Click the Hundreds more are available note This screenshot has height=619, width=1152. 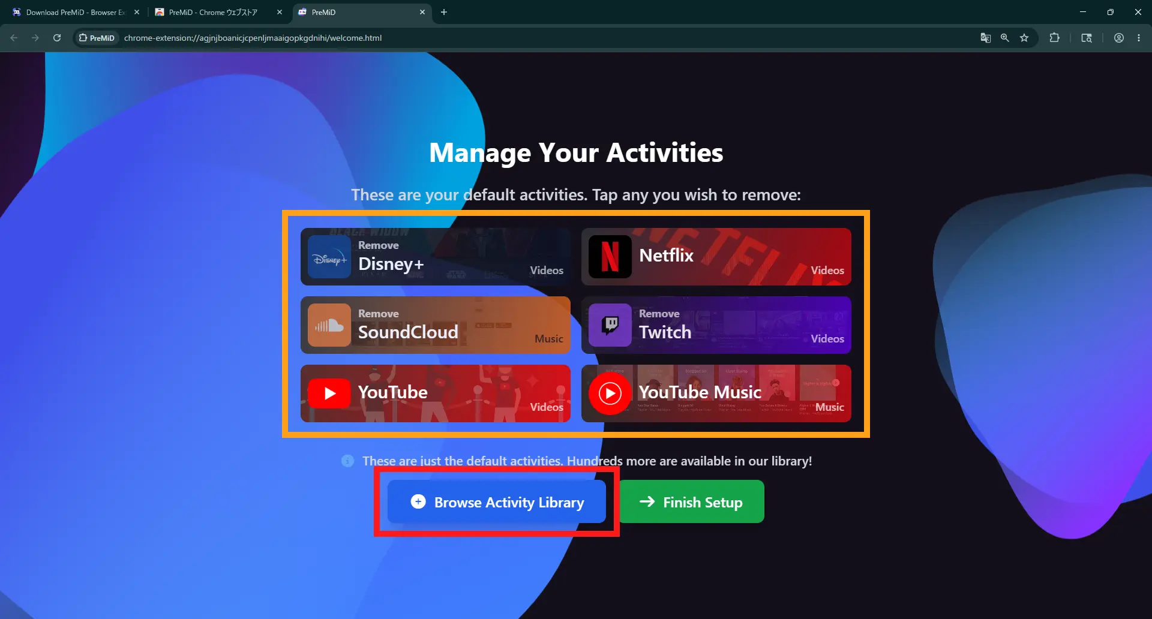[587, 461]
